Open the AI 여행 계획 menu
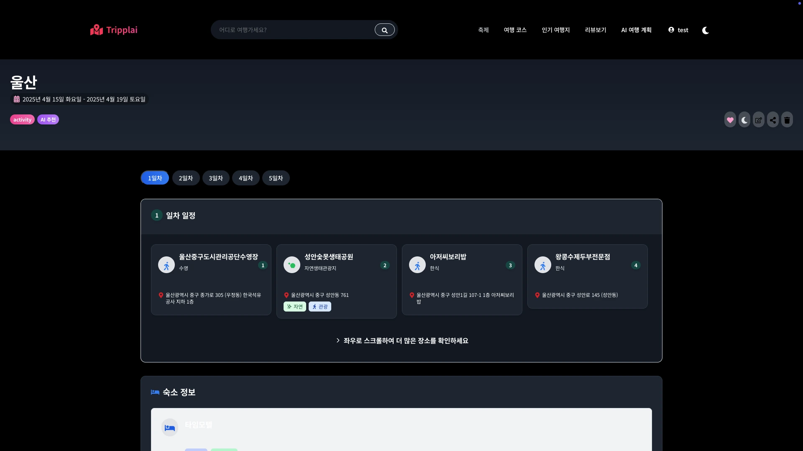This screenshot has width=803, height=451. [x=636, y=30]
